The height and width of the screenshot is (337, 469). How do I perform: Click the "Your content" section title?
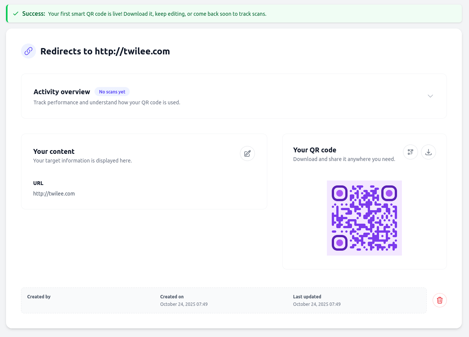point(54,151)
